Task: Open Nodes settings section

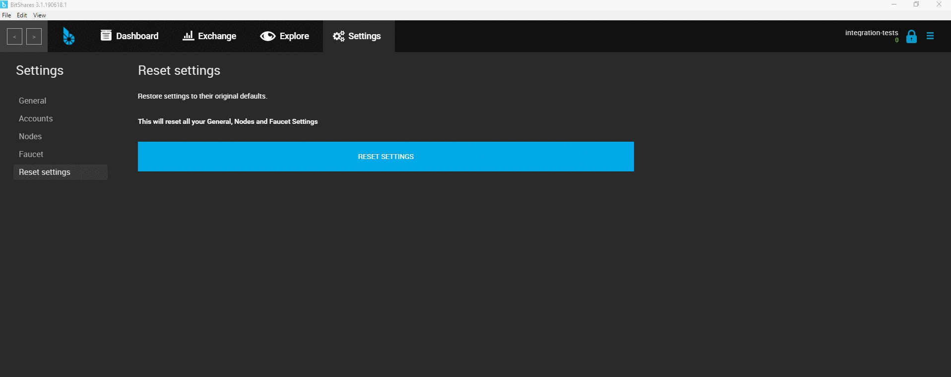Action: [30, 136]
